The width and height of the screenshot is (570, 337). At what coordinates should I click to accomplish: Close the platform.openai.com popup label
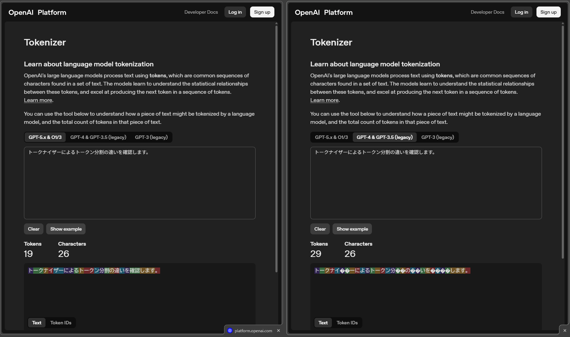[x=278, y=330]
